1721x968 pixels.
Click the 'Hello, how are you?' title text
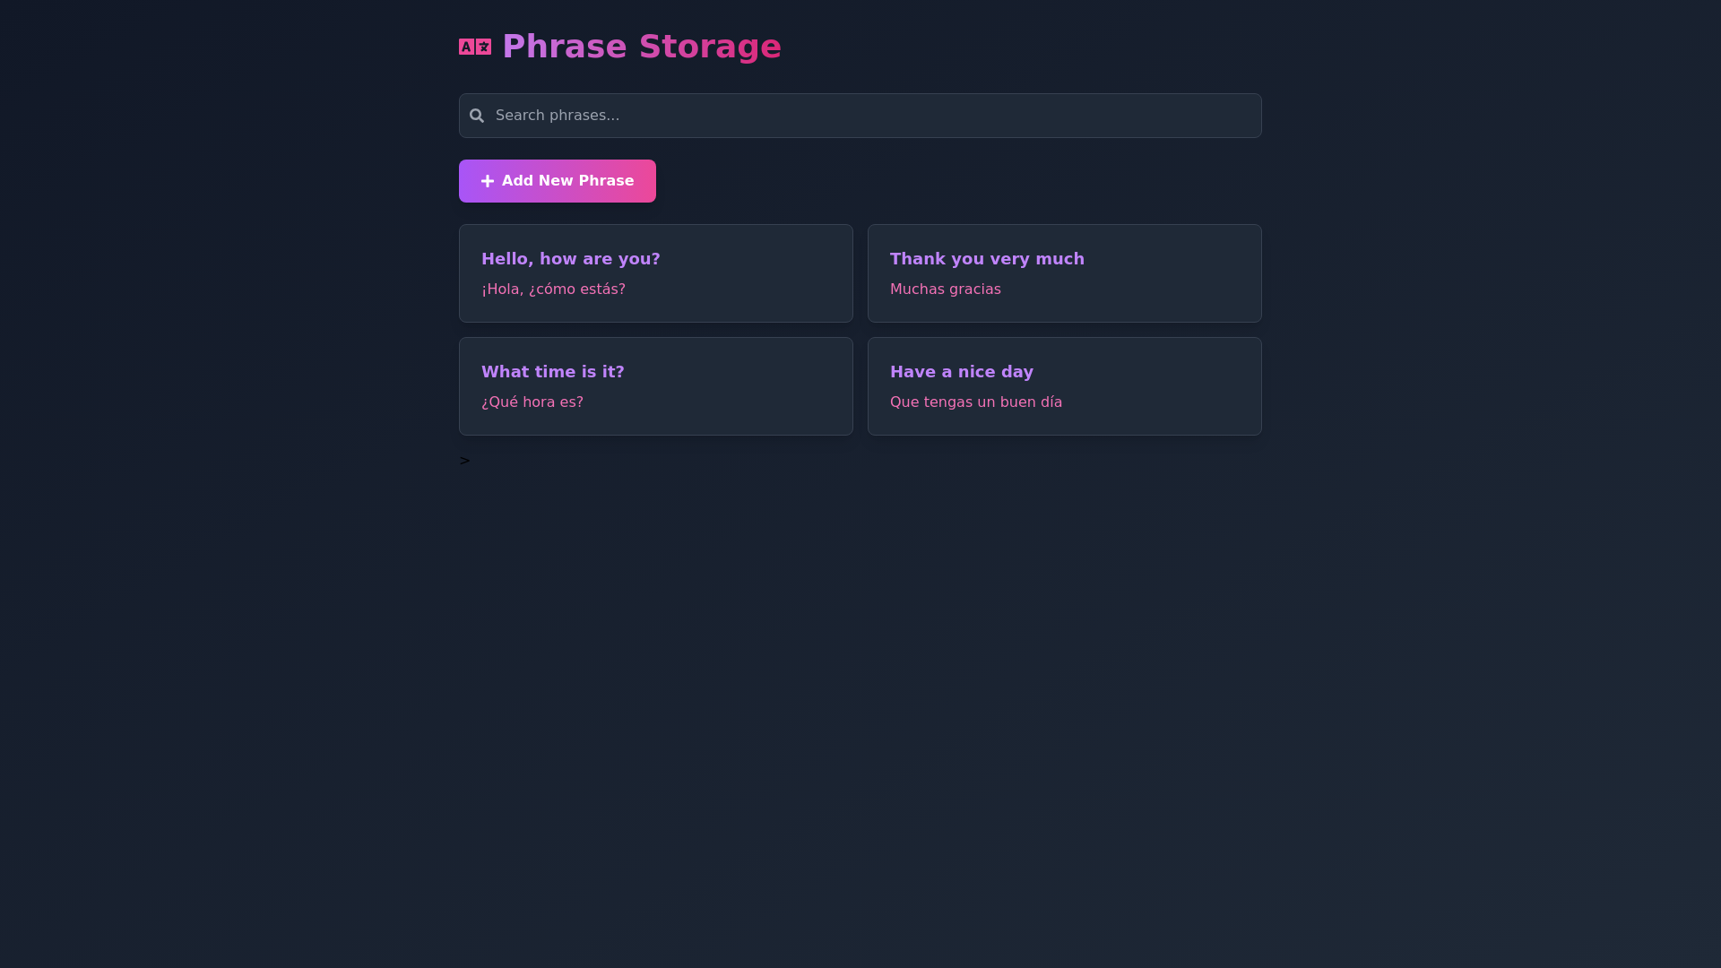(571, 259)
